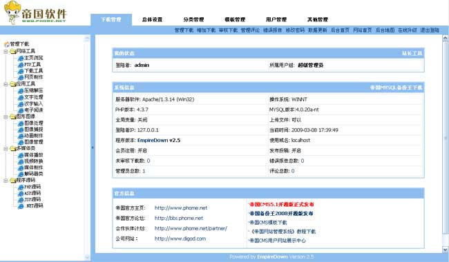Image resolution: width=449 pixels, height=262 pixels.
Task: Click the 修改密码 link
Action: 295,30
